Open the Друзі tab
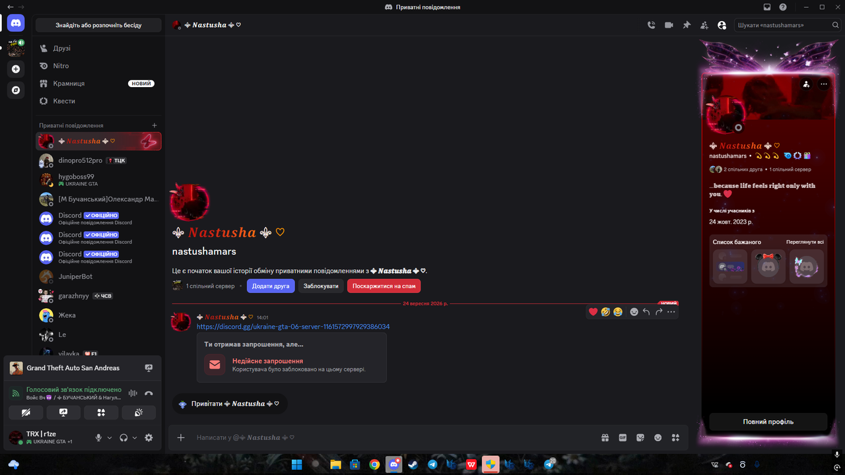Viewport: 845px width, 475px height. (98, 48)
